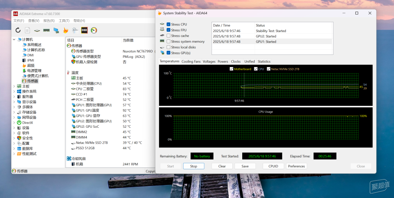Click the Refresh icon in AIDA64 toolbar

18,30
